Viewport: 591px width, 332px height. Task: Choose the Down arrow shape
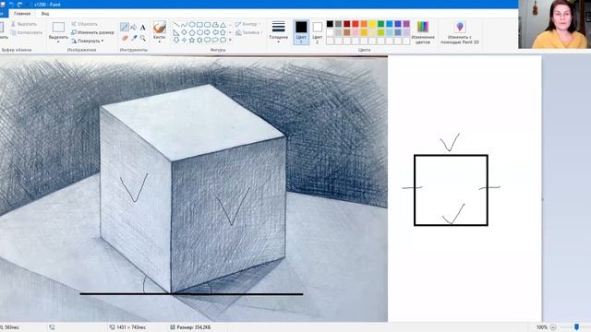(x=176, y=40)
